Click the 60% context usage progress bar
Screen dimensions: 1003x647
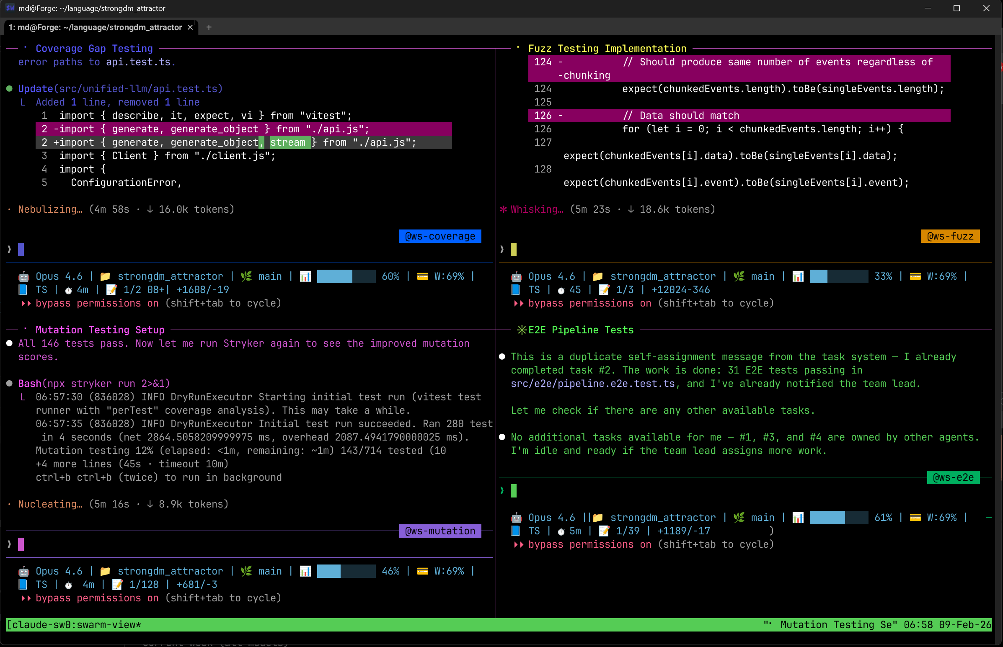click(345, 276)
